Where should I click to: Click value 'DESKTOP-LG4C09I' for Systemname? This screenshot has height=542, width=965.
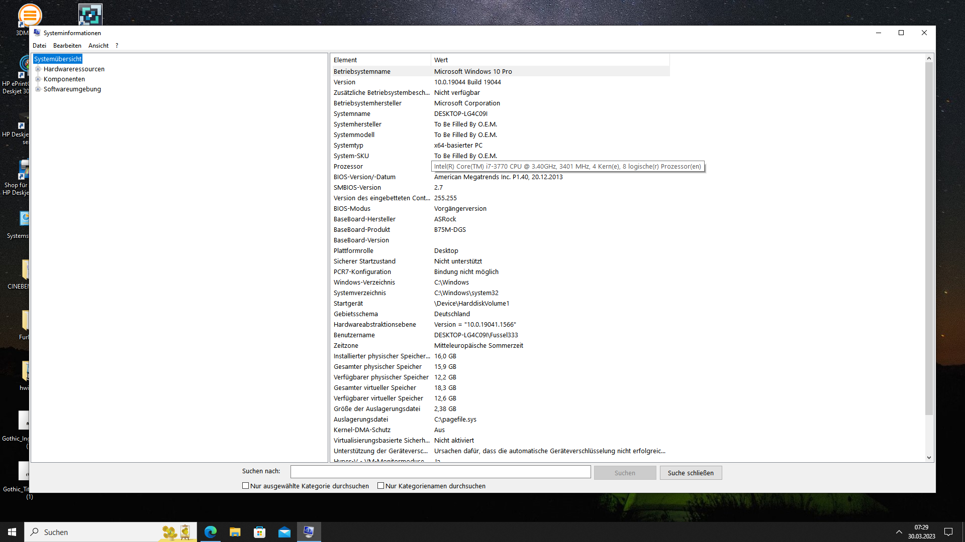coord(461,114)
